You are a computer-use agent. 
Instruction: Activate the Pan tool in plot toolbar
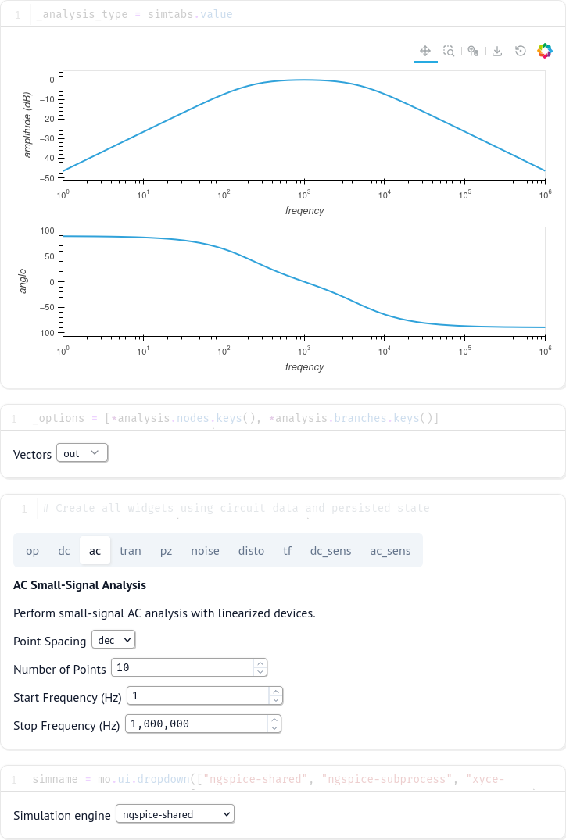pyautogui.click(x=425, y=51)
